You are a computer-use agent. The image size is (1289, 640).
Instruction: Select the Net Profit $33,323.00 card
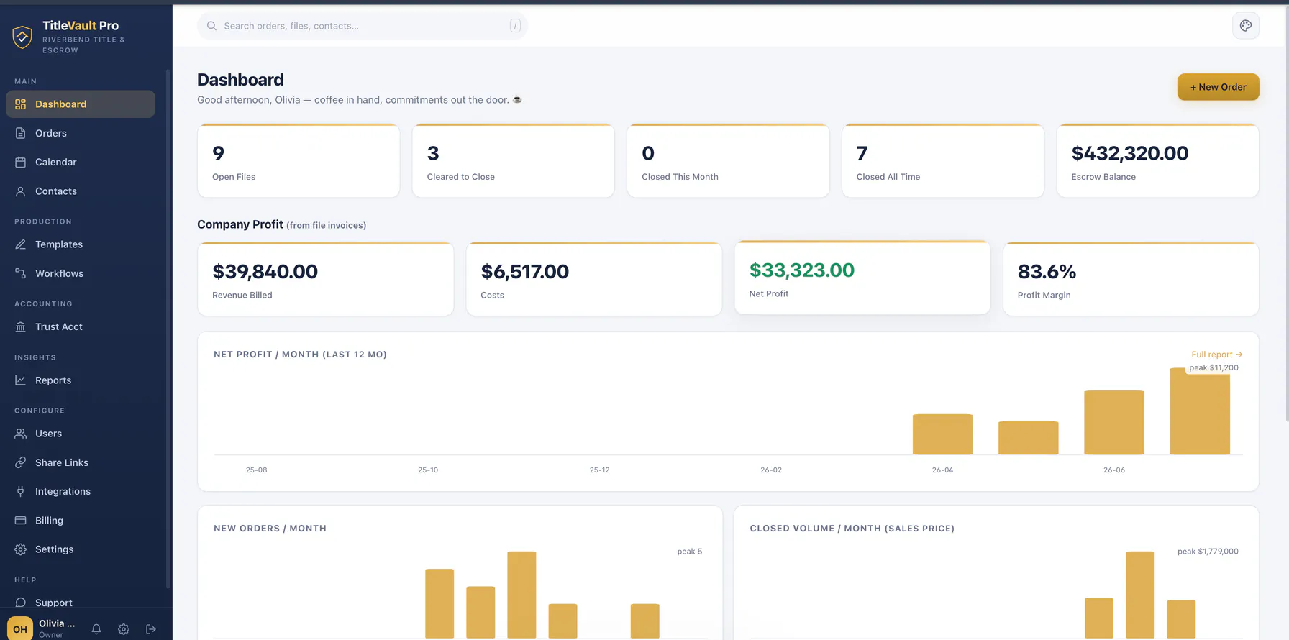click(862, 278)
